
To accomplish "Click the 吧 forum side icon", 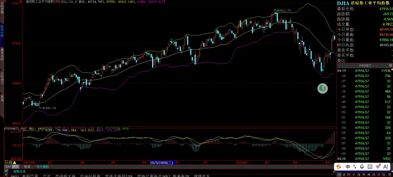I will [x=7, y=175].
